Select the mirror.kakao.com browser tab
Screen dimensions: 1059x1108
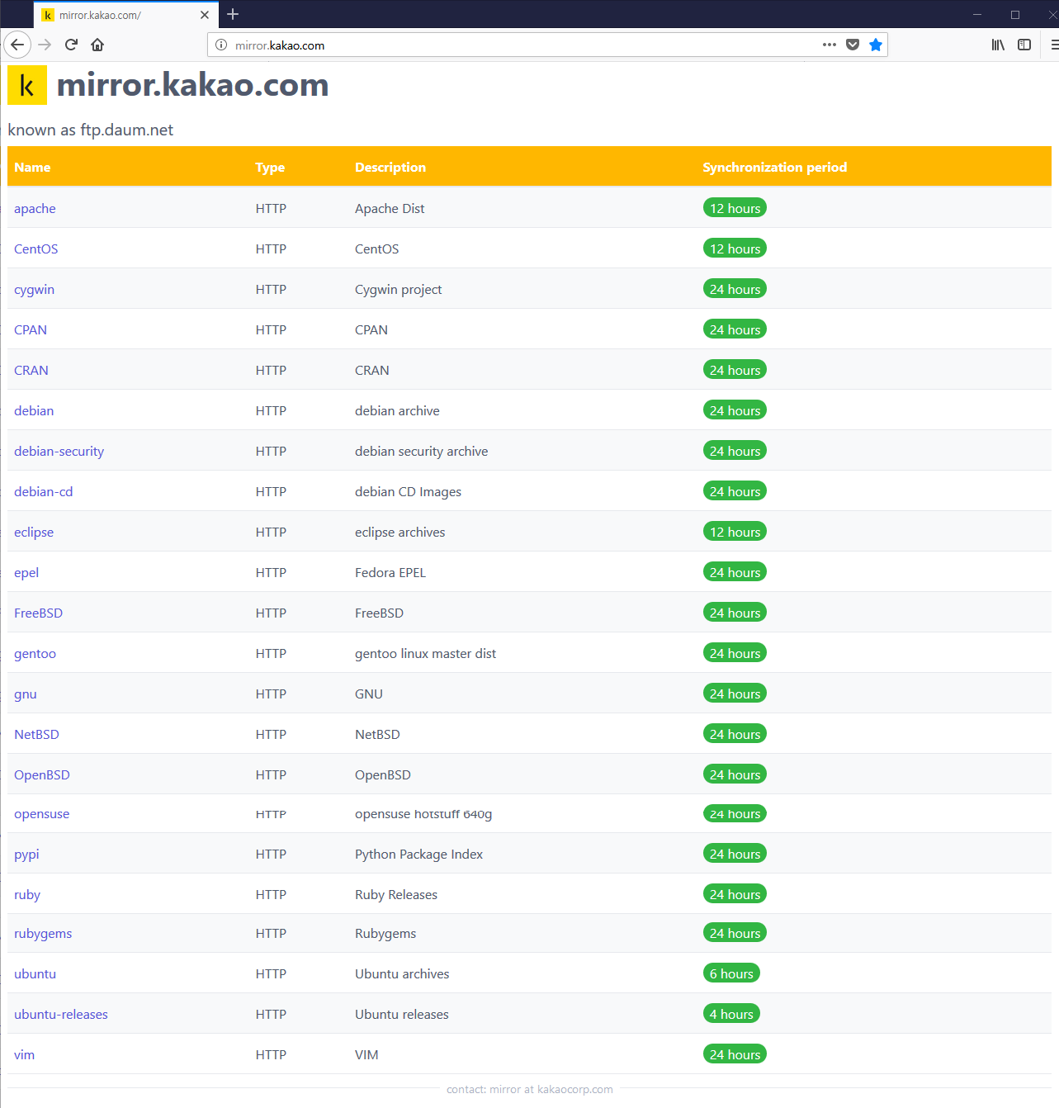(126, 15)
